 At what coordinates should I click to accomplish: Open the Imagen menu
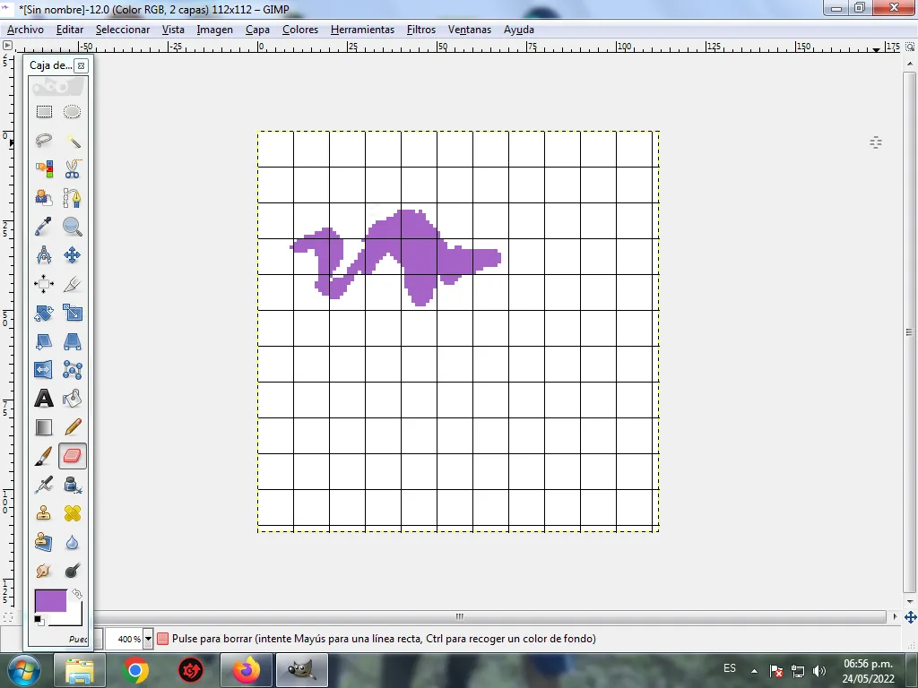214,30
